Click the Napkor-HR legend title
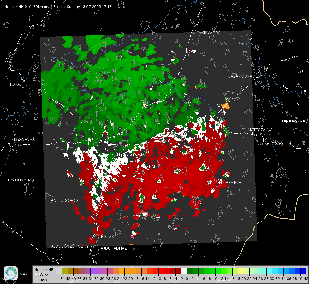The image size is (309, 284). pos(44,269)
